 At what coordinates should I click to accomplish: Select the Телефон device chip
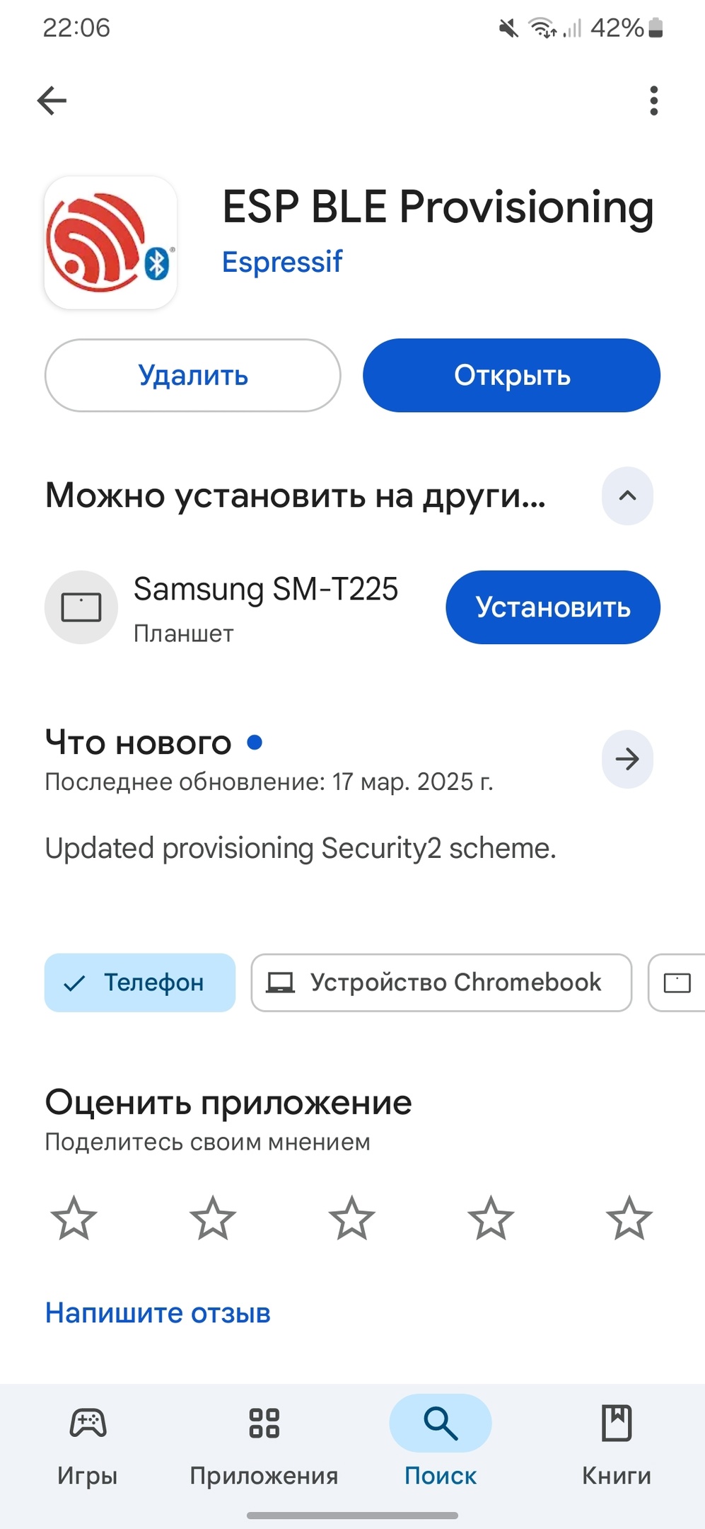140,983
